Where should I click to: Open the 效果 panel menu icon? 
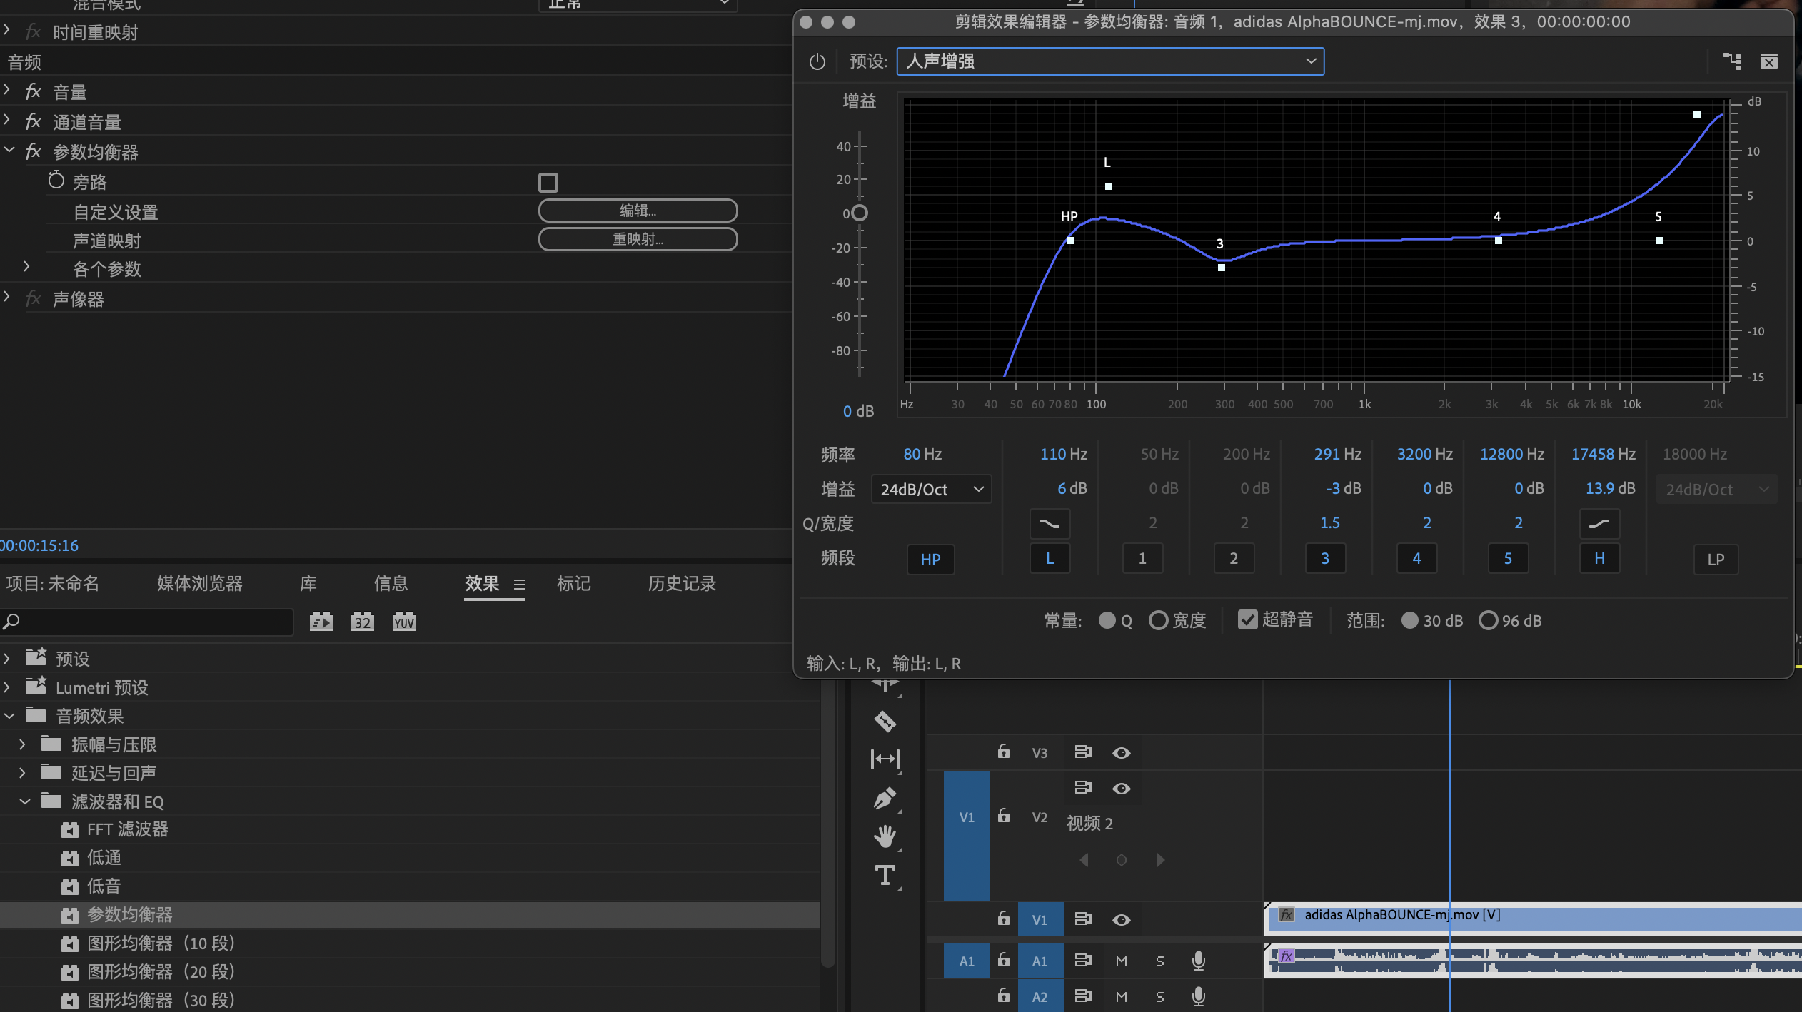tap(520, 585)
